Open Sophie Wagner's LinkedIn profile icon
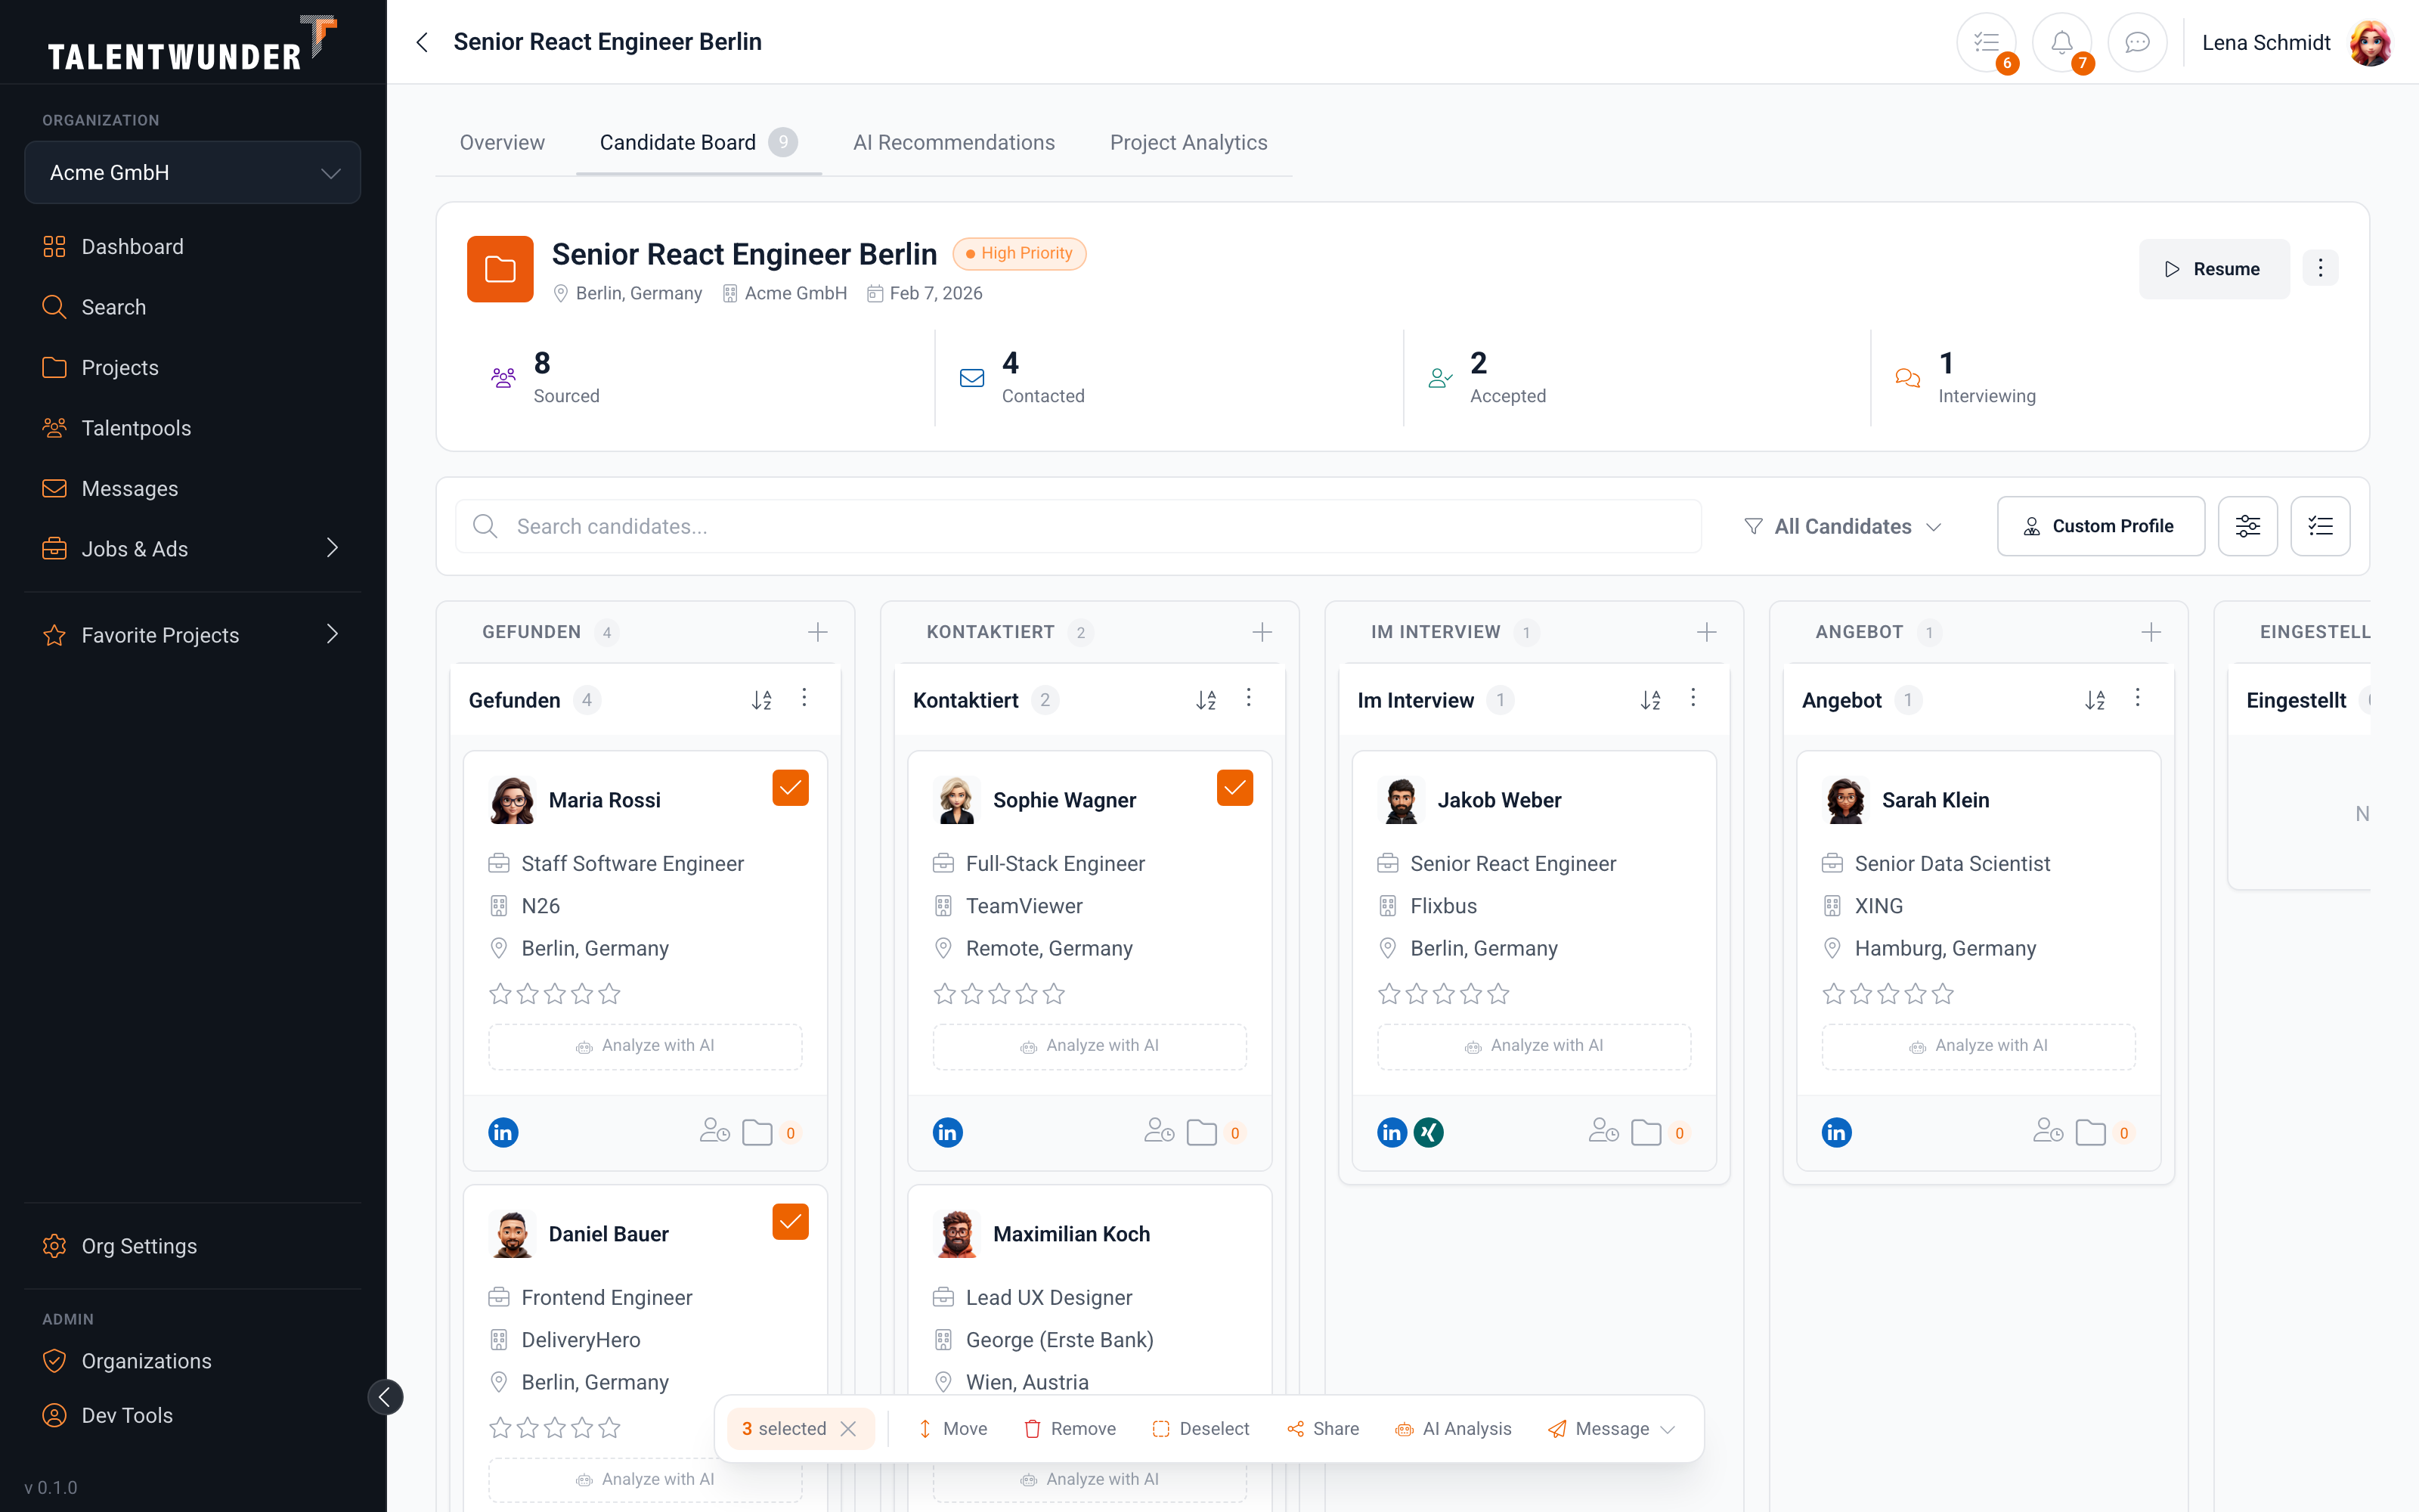This screenshot has height=1512, width=2419. point(948,1132)
